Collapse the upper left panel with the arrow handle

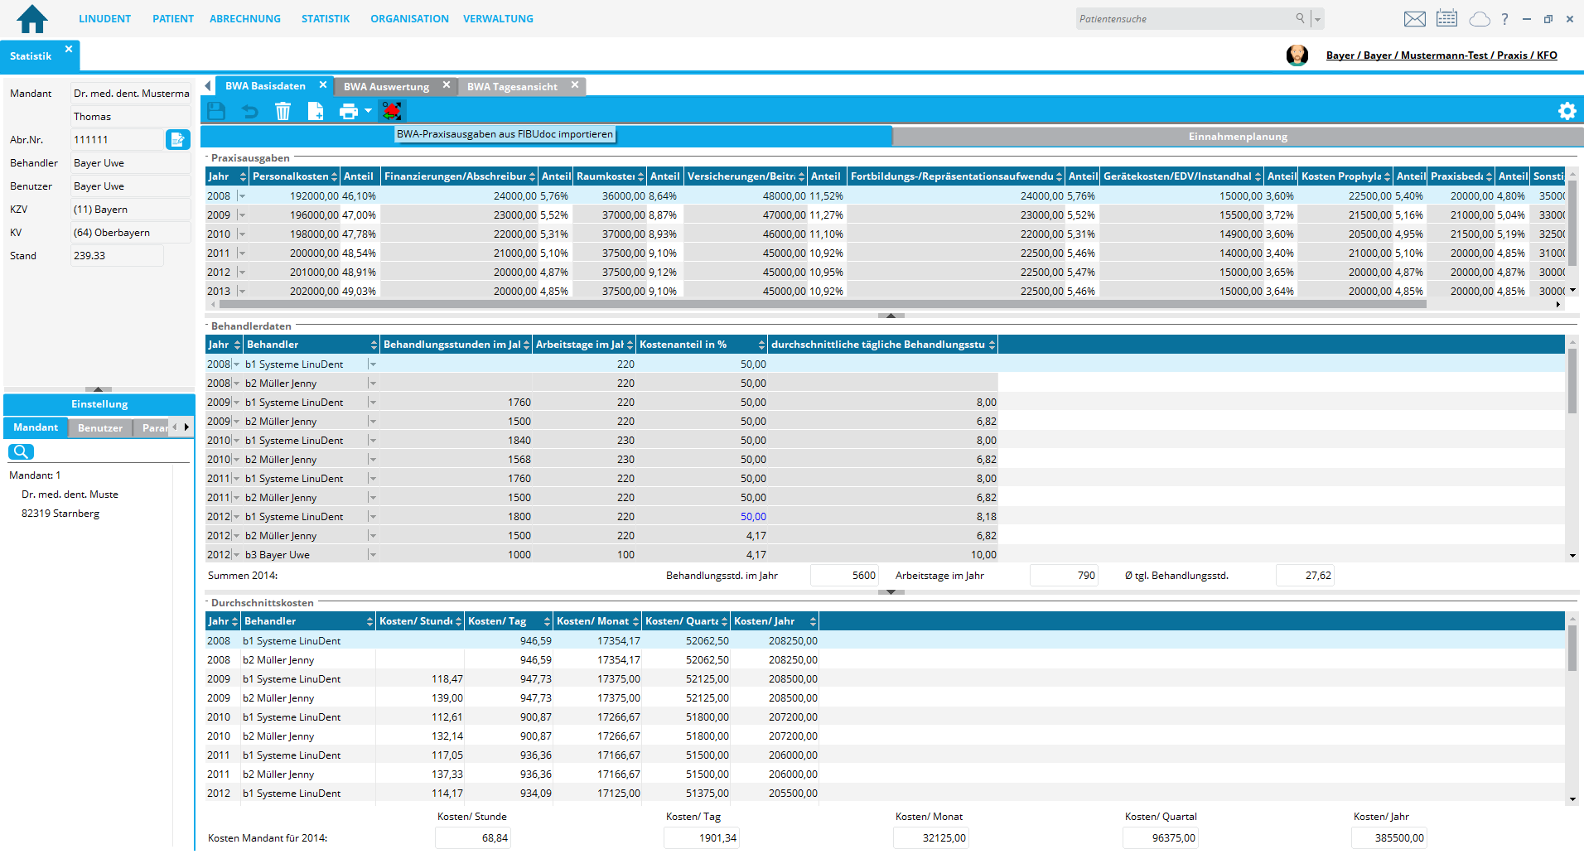pos(99,388)
